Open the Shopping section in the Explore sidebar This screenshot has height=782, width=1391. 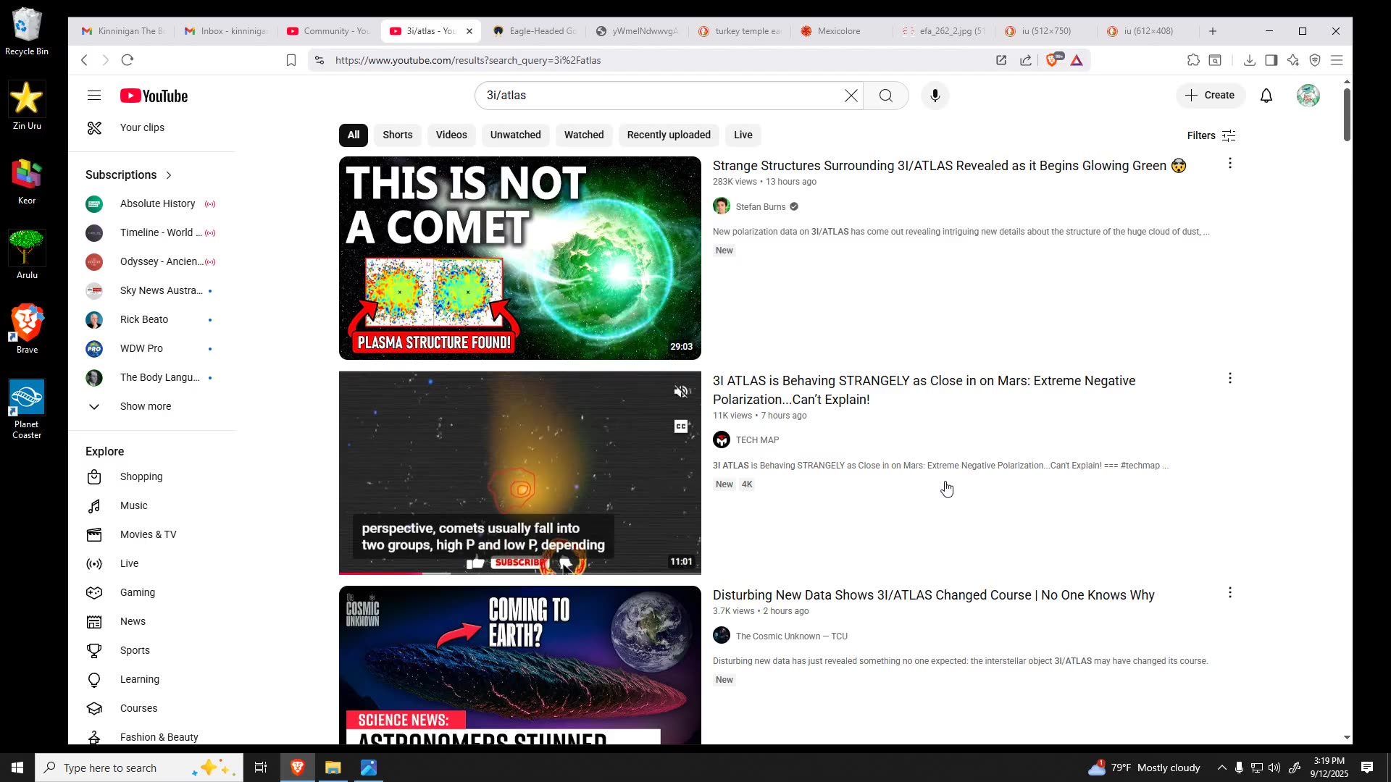[140, 476]
